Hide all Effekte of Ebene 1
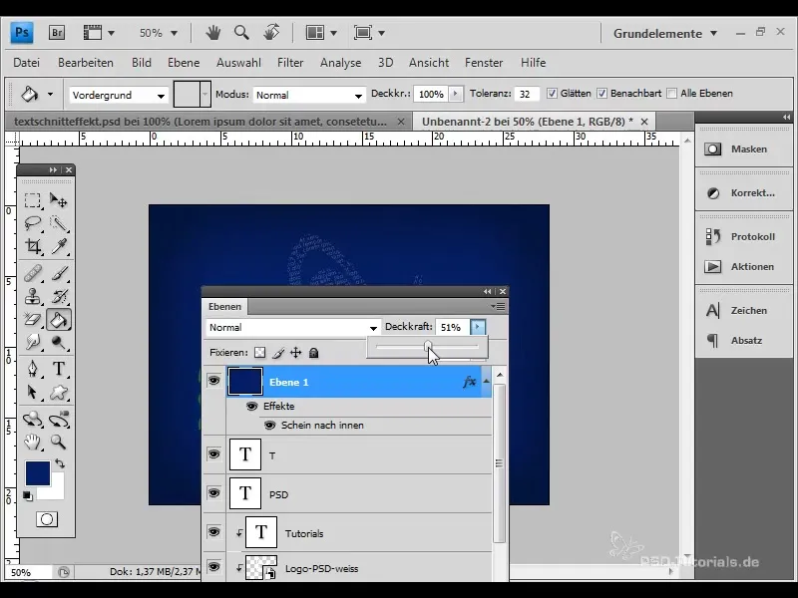Image resolution: width=798 pixels, height=598 pixels. point(251,407)
